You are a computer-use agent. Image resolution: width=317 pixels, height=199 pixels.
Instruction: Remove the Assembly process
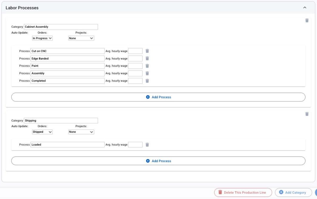click(147, 73)
